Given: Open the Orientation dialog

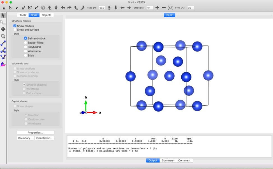Looking at the screenshot, I should pos(44,138).
